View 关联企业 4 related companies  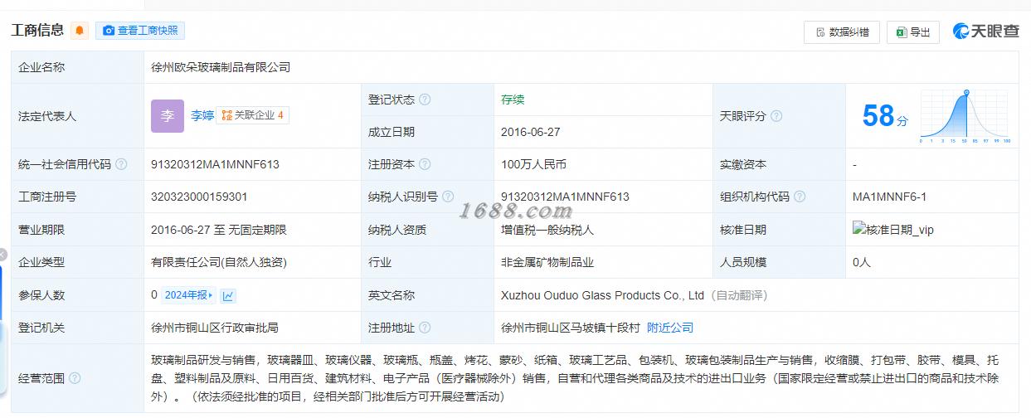coord(253,115)
